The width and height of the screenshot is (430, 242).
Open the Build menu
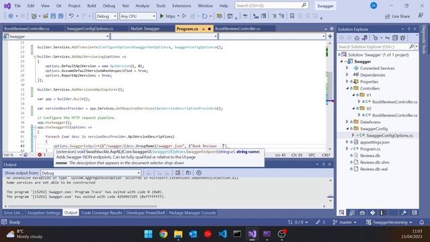pos(91,5)
